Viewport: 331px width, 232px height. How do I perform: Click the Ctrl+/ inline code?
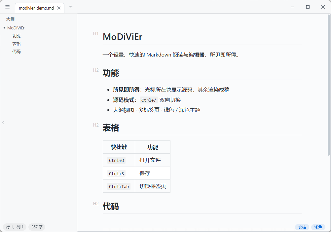[149, 100]
